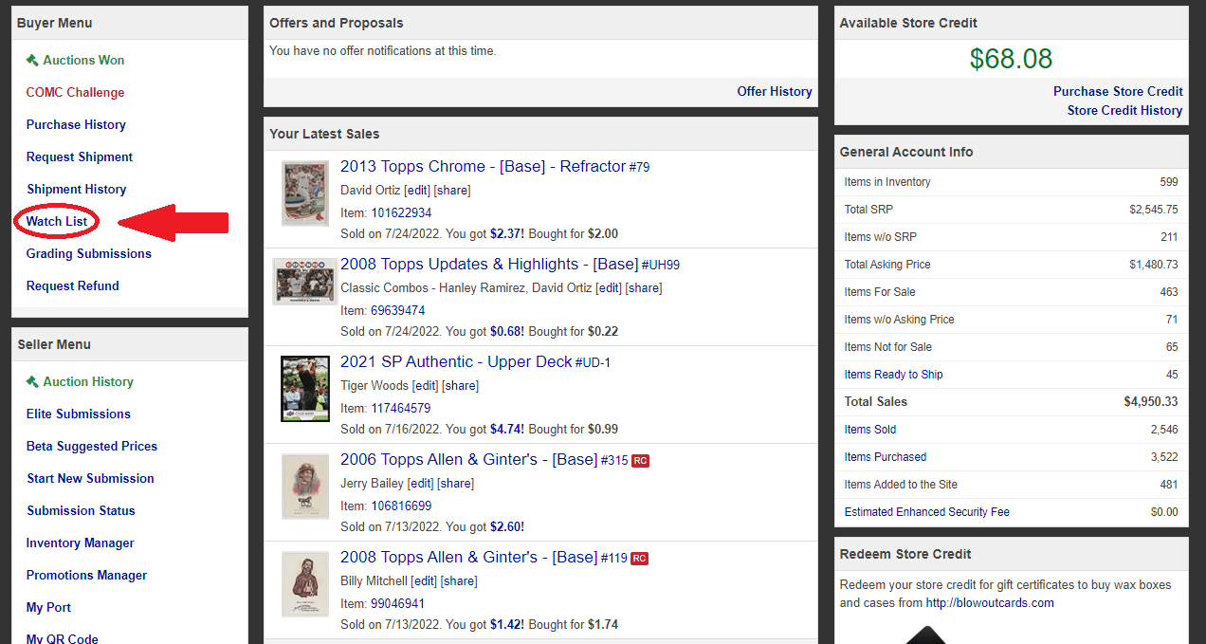Open Store Credit History

click(1124, 110)
